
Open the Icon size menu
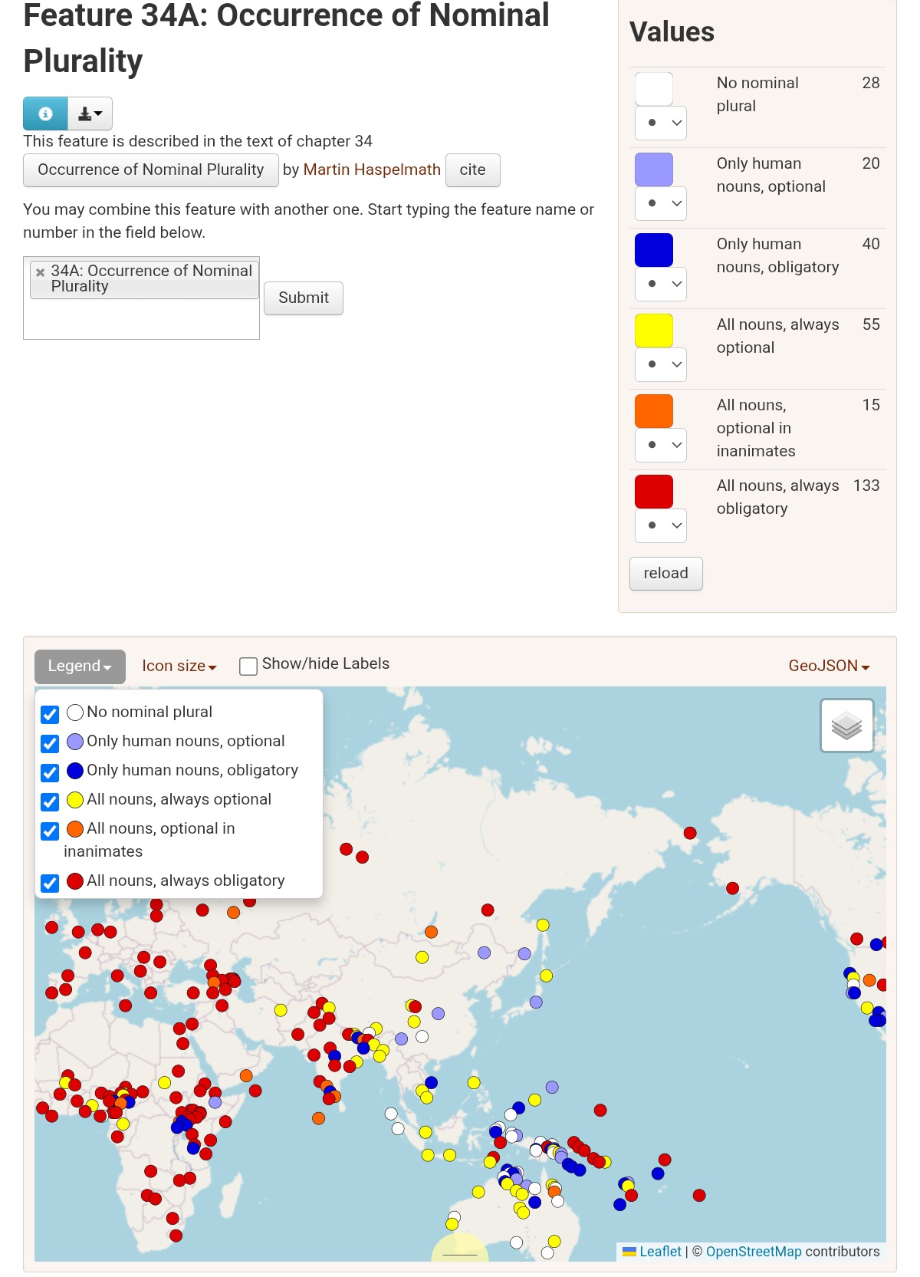[179, 666]
